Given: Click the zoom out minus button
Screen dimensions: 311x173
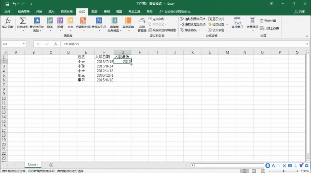Looking at the screenshot, I should tap(270, 171).
